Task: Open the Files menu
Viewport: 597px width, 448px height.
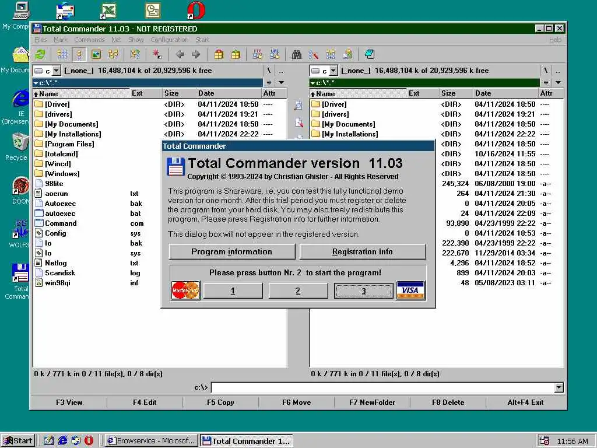Action: point(40,40)
